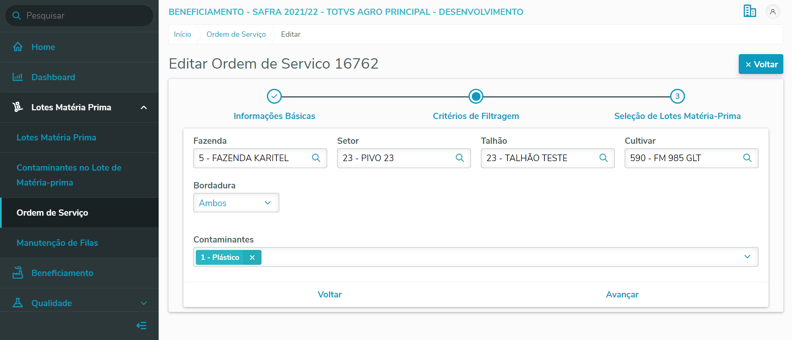
Task: Collapse the sidebar with the menu-fold icon
Action: (141, 326)
